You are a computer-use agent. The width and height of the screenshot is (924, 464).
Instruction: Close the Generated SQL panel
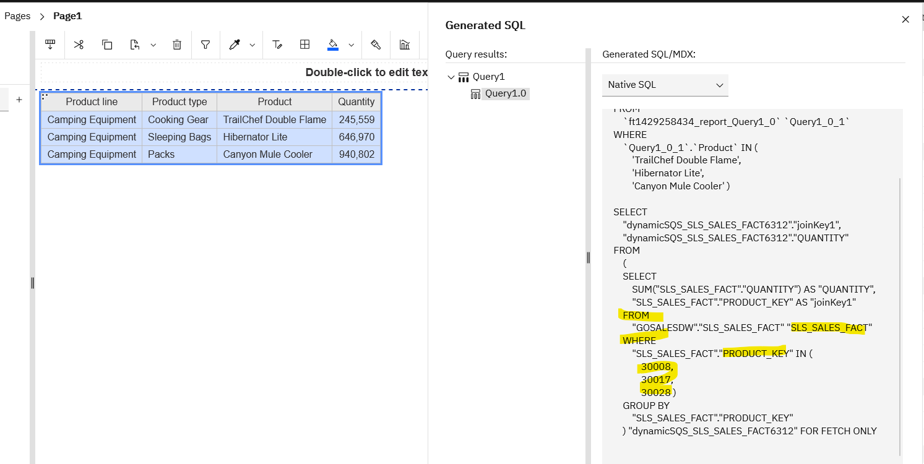[x=905, y=19]
